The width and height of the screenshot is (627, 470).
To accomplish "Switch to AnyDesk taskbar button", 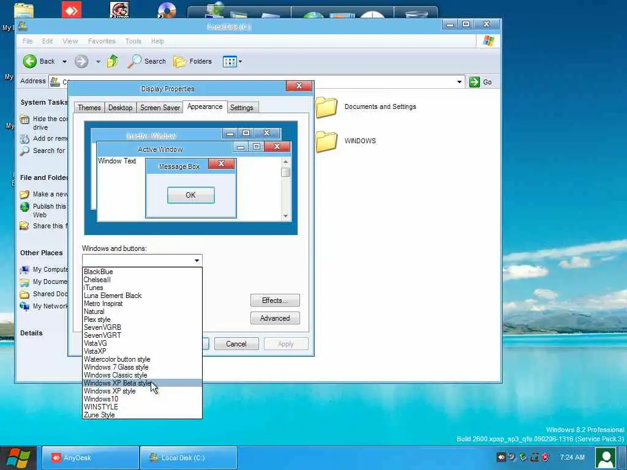I will [91, 458].
